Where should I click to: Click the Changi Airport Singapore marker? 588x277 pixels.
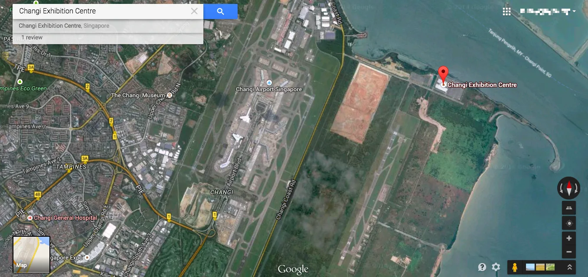tap(269, 83)
